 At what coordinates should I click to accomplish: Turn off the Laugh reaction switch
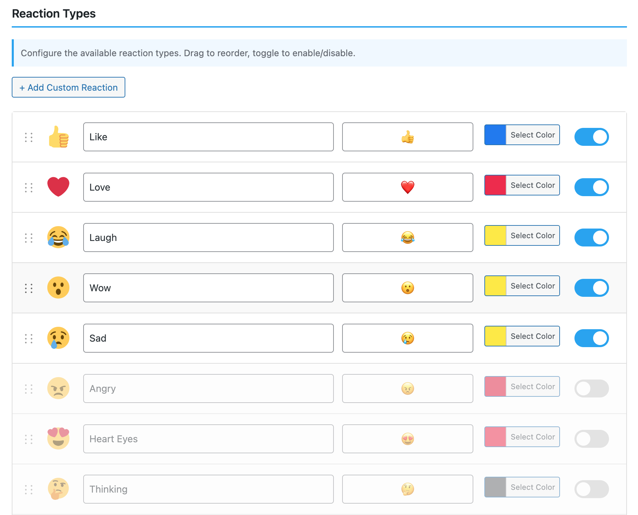(x=591, y=238)
